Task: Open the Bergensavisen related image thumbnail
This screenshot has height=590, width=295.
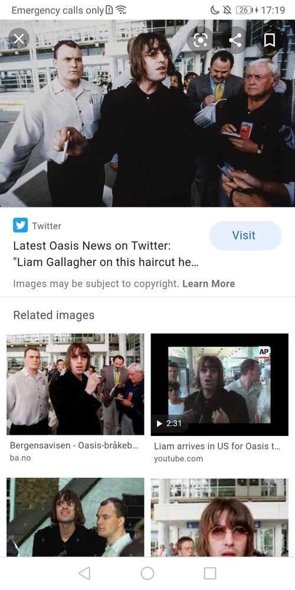Action: (x=76, y=384)
